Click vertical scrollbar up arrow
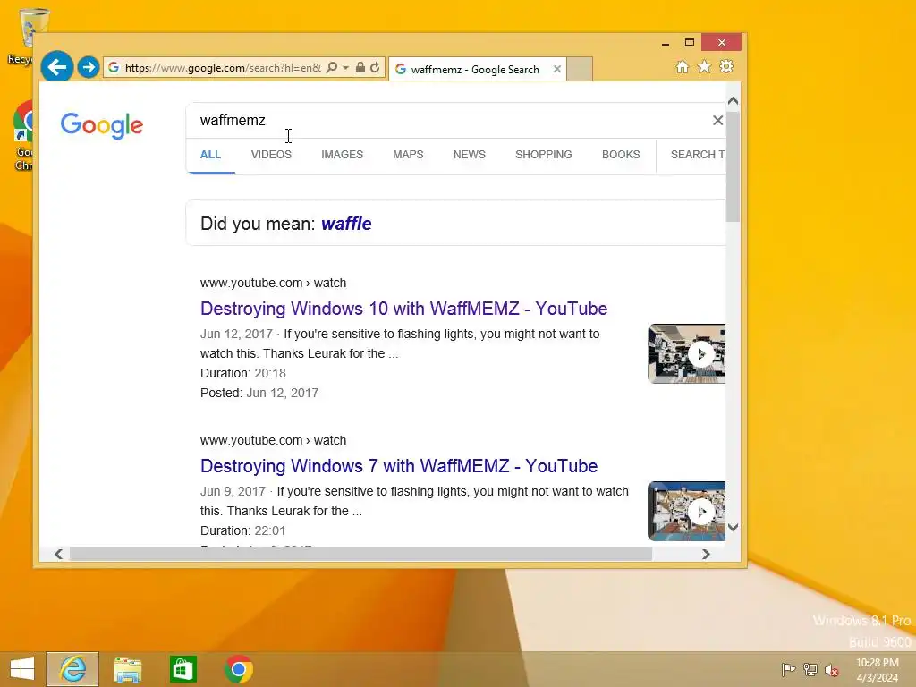The width and height of the screenshot is (916, 687). click(x=734, y=101)
